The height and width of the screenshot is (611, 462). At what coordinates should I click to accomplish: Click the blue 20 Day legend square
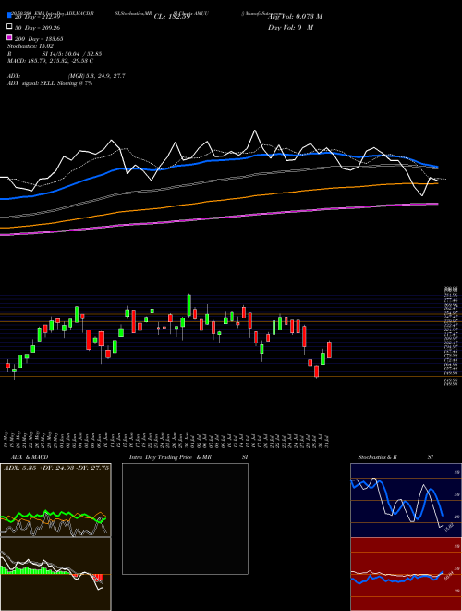pyautogui.click(x=10, y=16)
